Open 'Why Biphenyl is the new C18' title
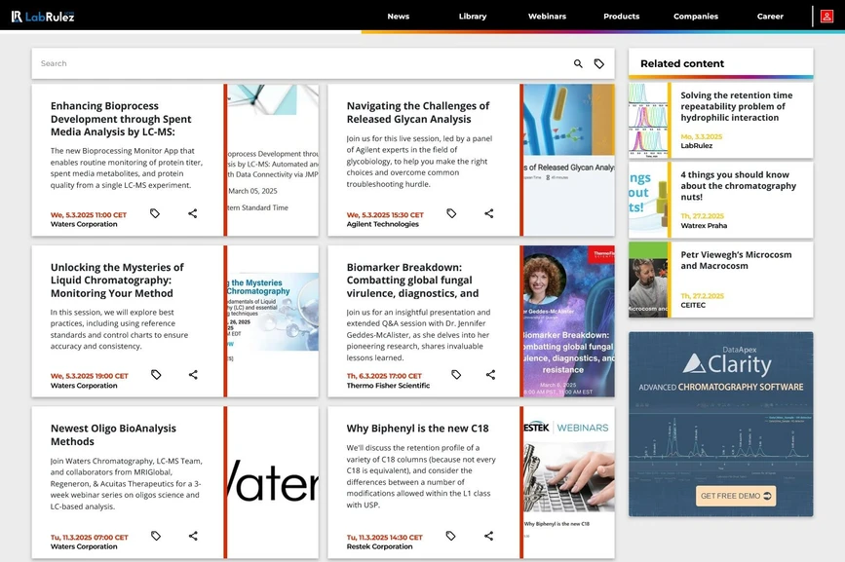The image size is (845, 562). pos(417,429)
